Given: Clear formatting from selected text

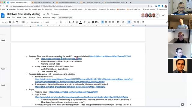Looking at the screenshot, I should [x=143, y=22].
